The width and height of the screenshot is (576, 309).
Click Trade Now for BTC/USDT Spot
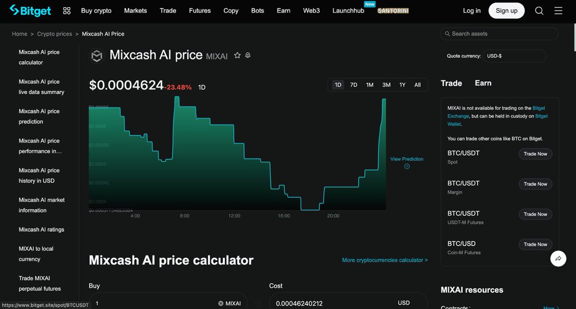click(535, 154)
